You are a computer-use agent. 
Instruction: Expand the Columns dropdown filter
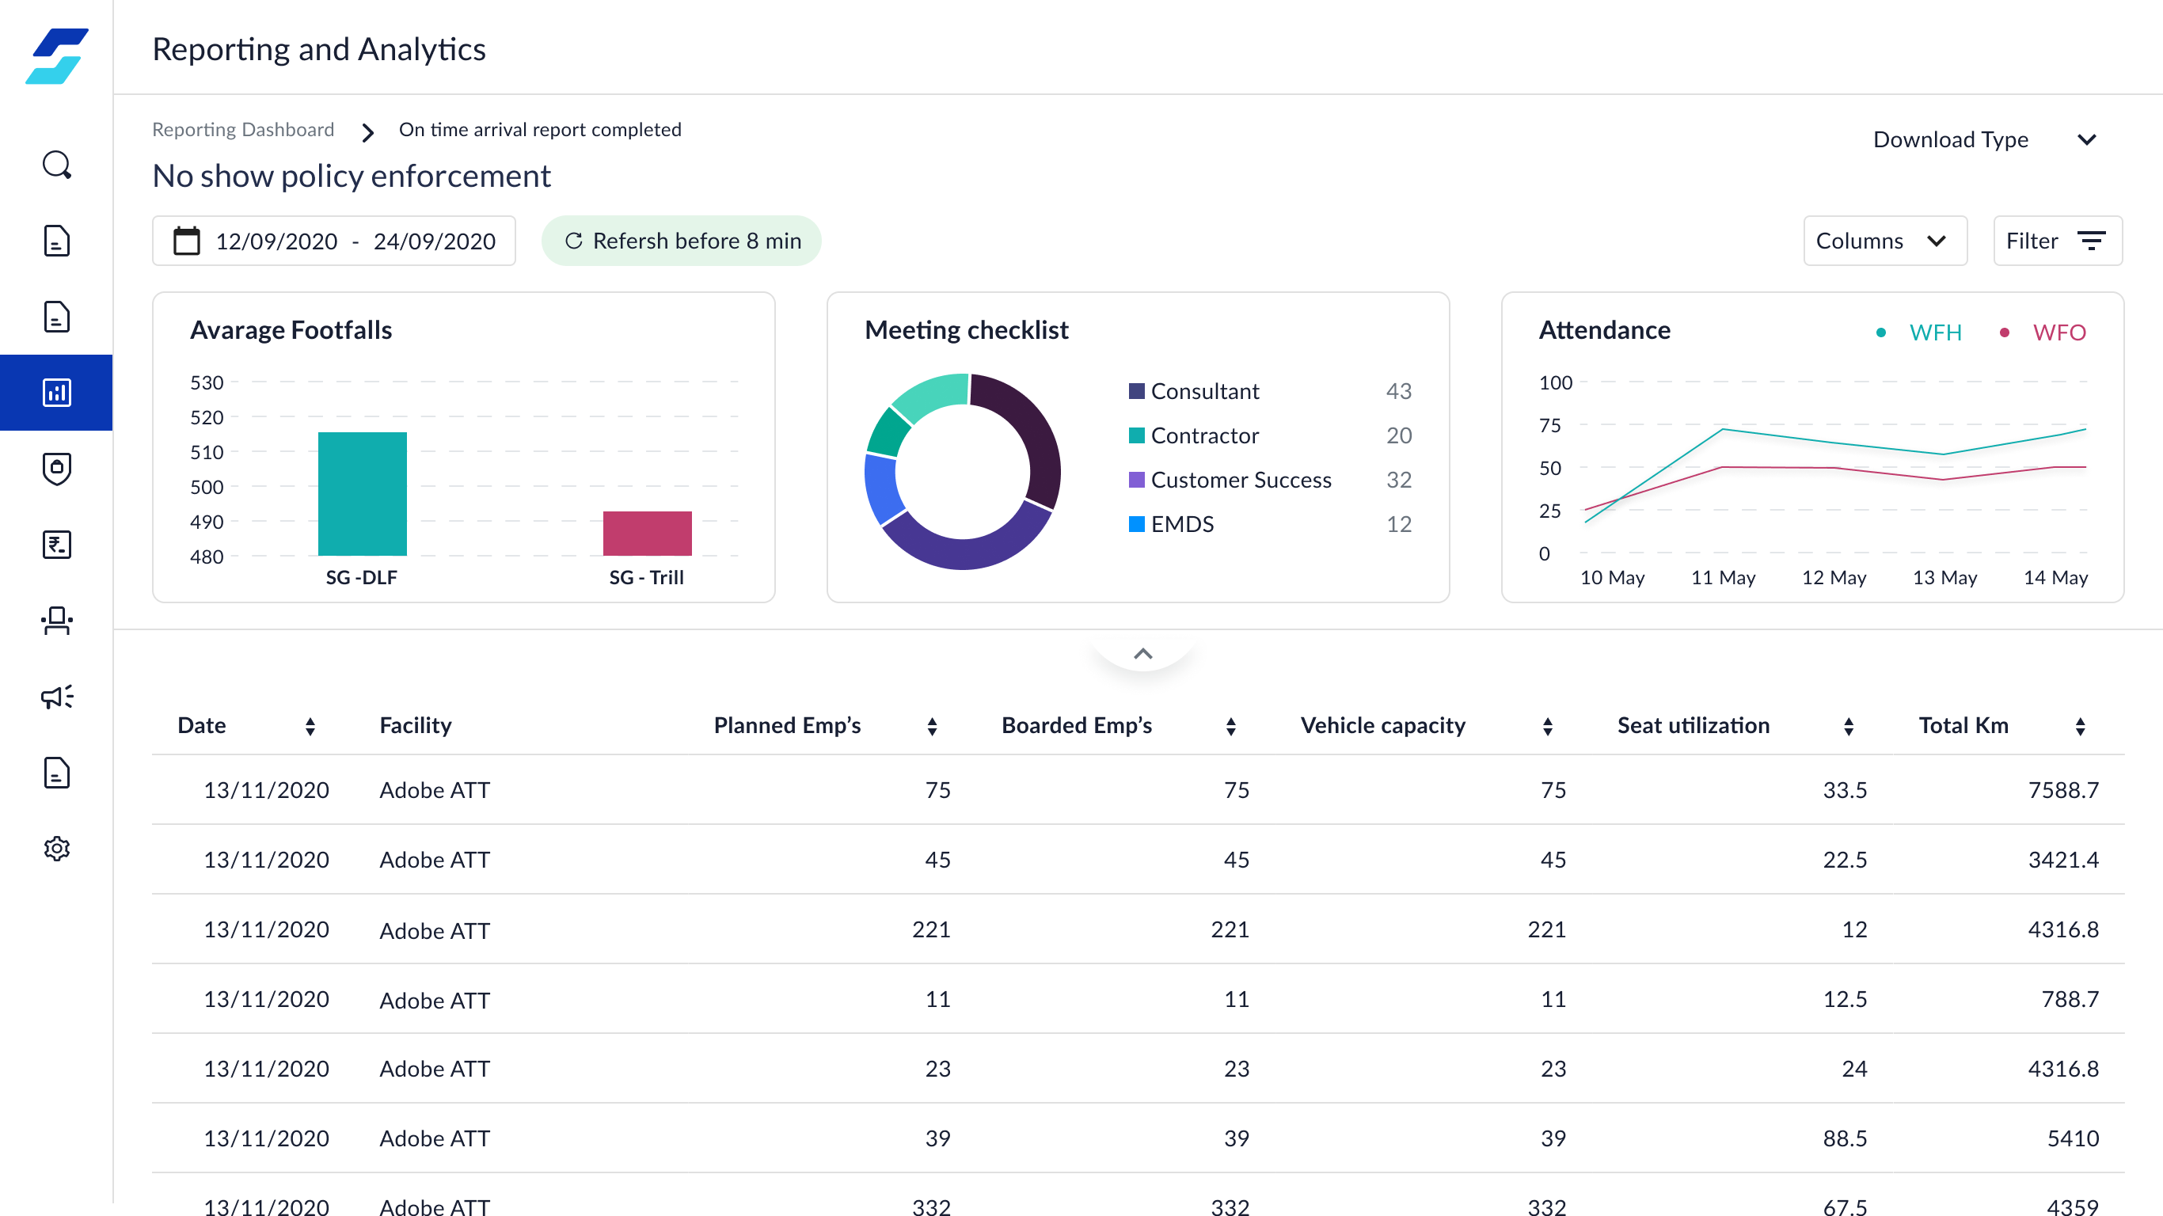(x=1878, y=241)
